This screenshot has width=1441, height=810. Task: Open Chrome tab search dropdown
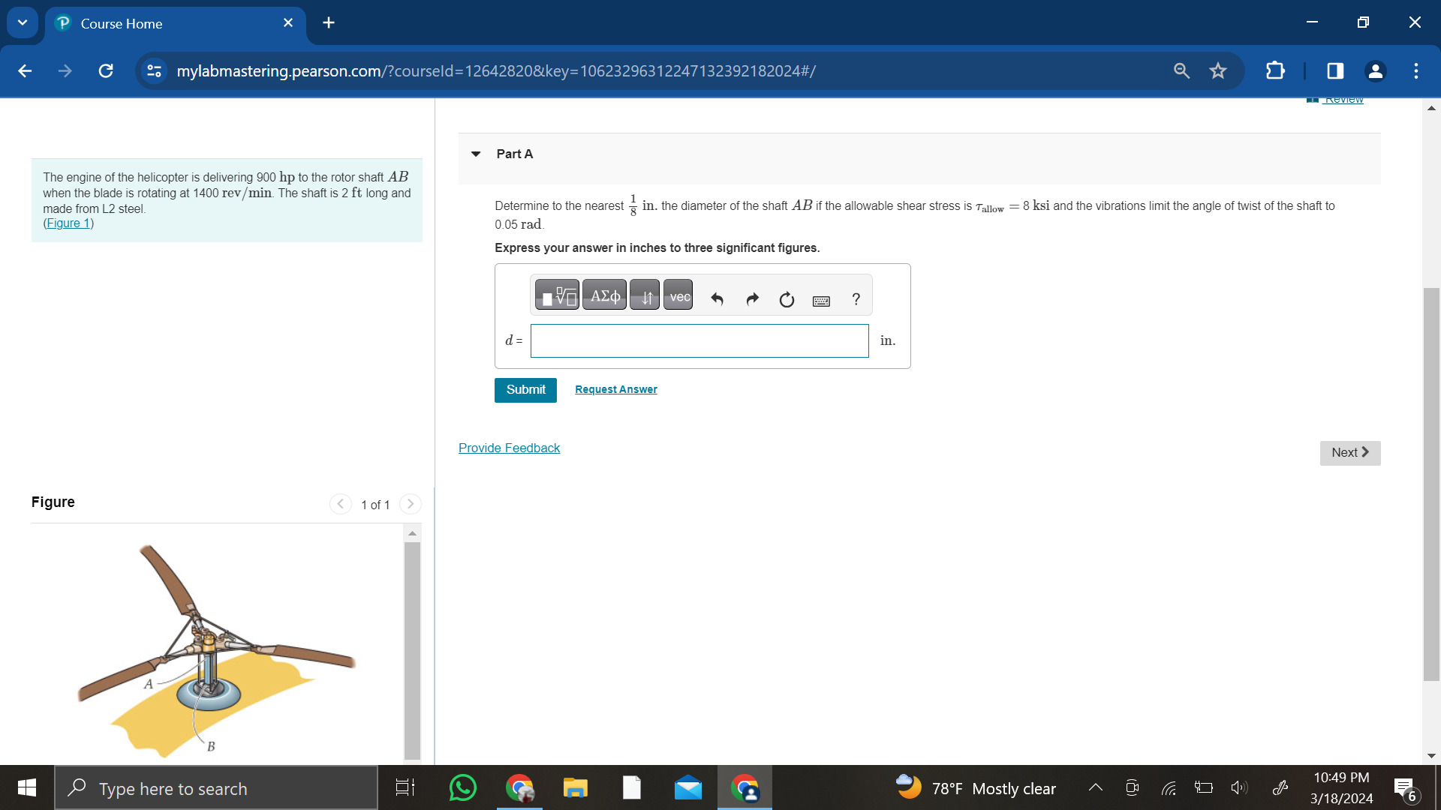coord(23,22)
